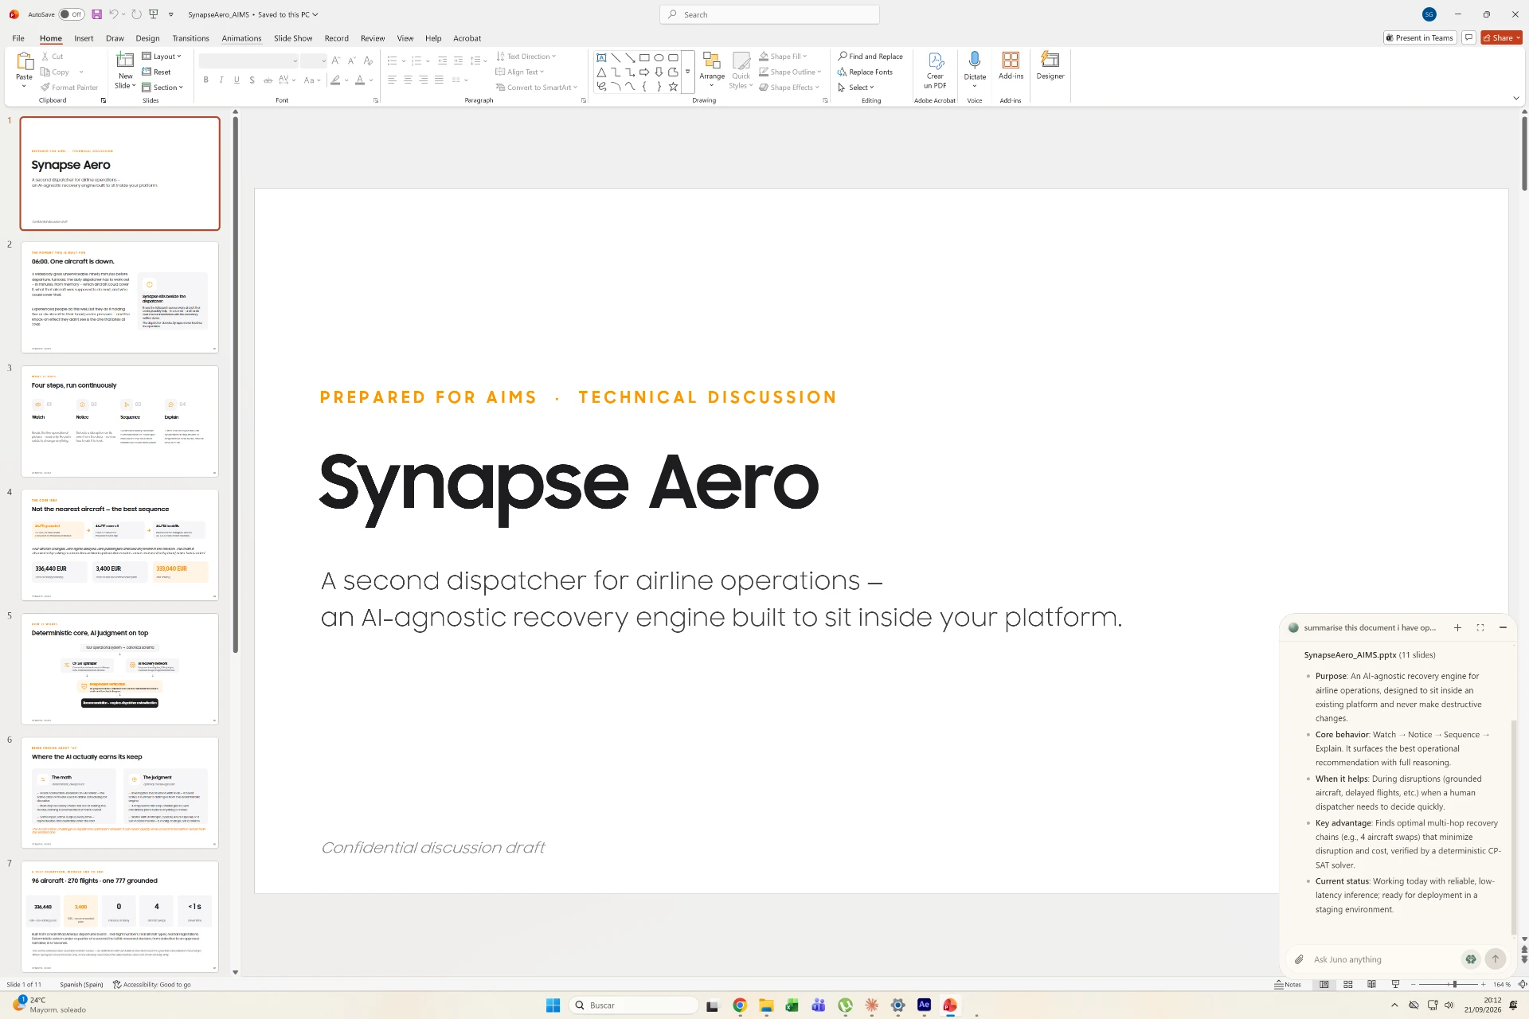Expand the Layout dropdown
Screen dimensions: 1529x1019
[162, 57]
